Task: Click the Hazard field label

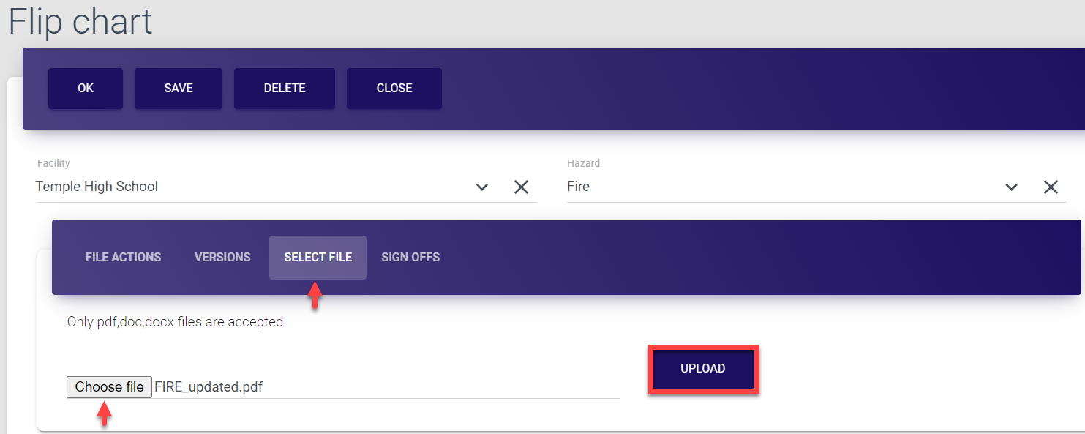Action: 583,163
